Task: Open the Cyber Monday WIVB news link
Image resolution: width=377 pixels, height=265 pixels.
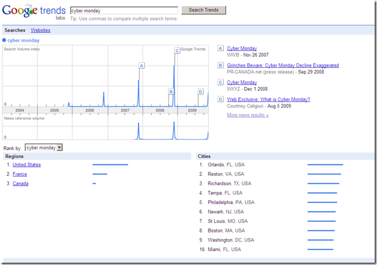Action: click(x=242, y=48)
